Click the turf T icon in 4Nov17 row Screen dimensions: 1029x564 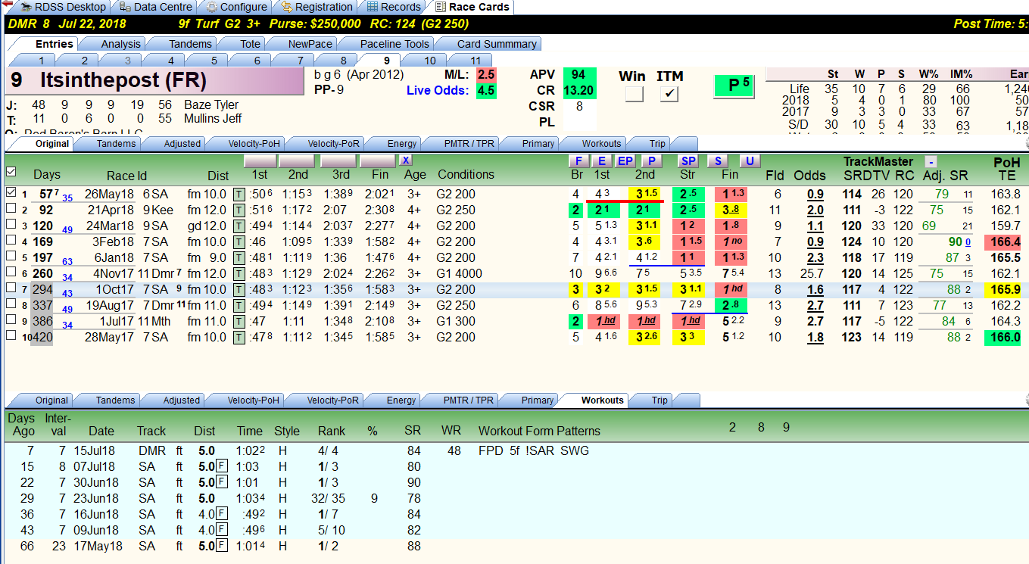coord(239,273)
